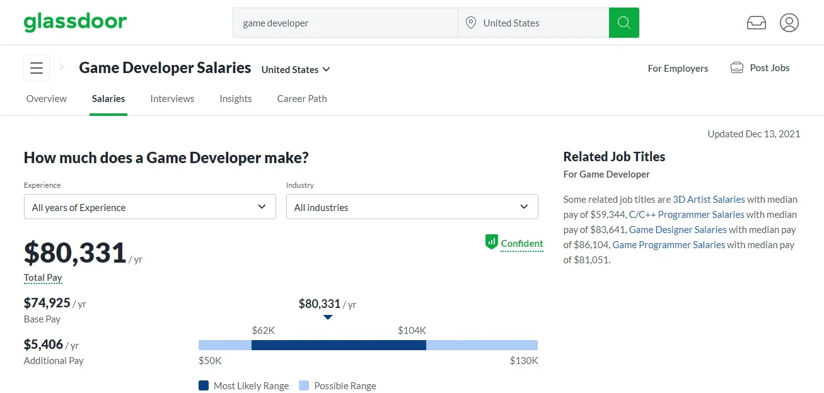This screenshot has height=393, width=824.
Task: Click the green search magnifier button
Action: (x=624, y=23)
